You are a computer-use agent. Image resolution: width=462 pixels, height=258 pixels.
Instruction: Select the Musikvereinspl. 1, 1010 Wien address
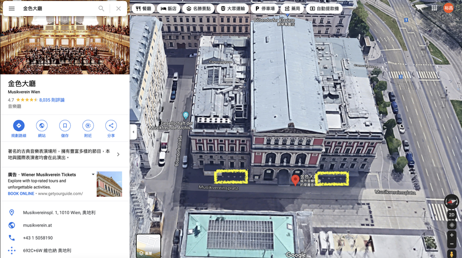[x=59, y=212]
